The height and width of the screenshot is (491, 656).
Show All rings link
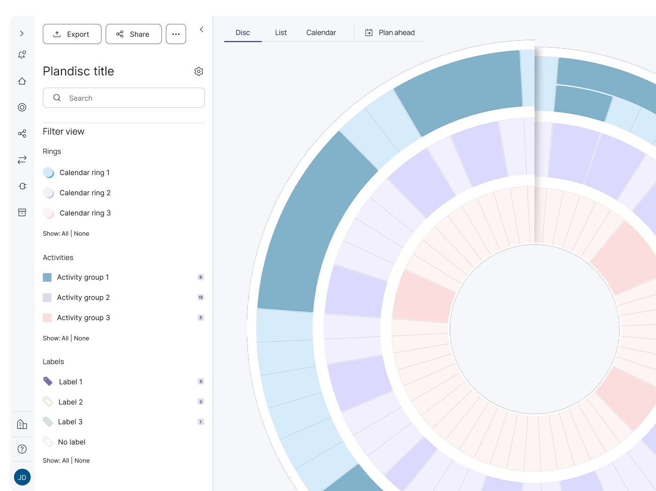pyautogui.click(x=65, y=234)
